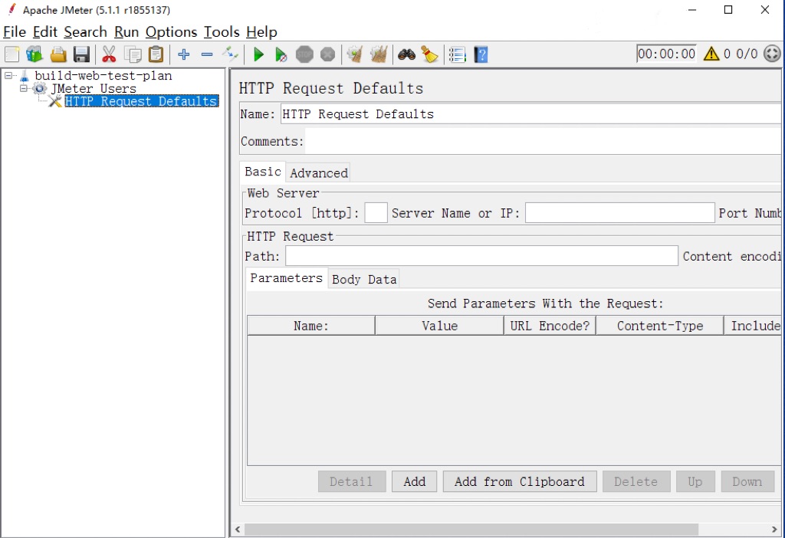
Task: Click the Name input field
Action: click(531, 114)
